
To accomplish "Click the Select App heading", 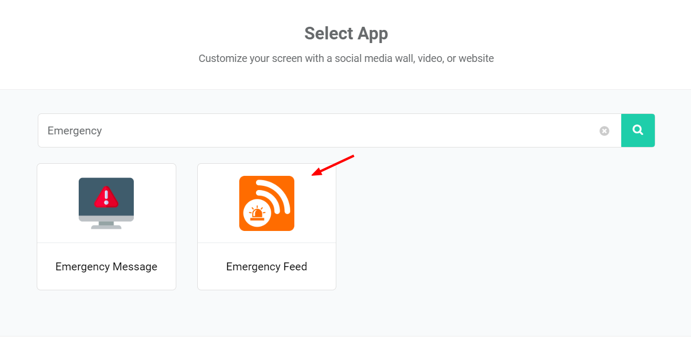I will click(x=346, y=34).
